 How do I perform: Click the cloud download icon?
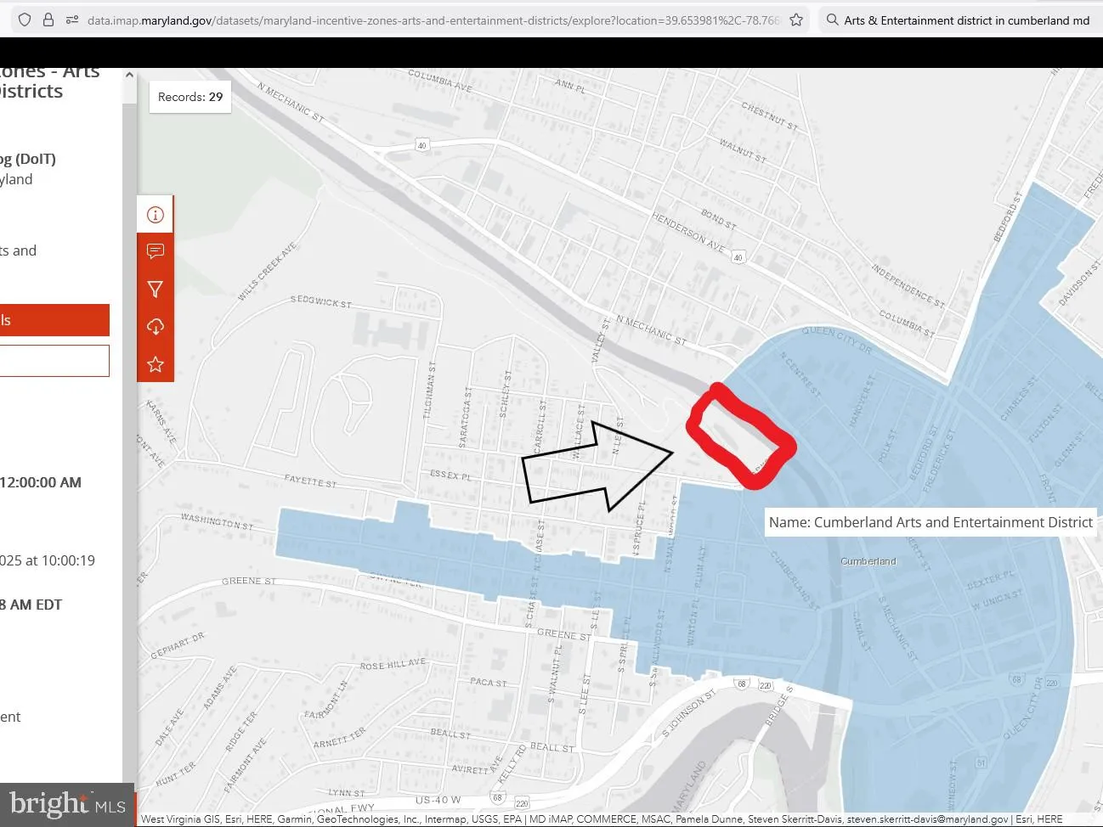tap(156, 327)
